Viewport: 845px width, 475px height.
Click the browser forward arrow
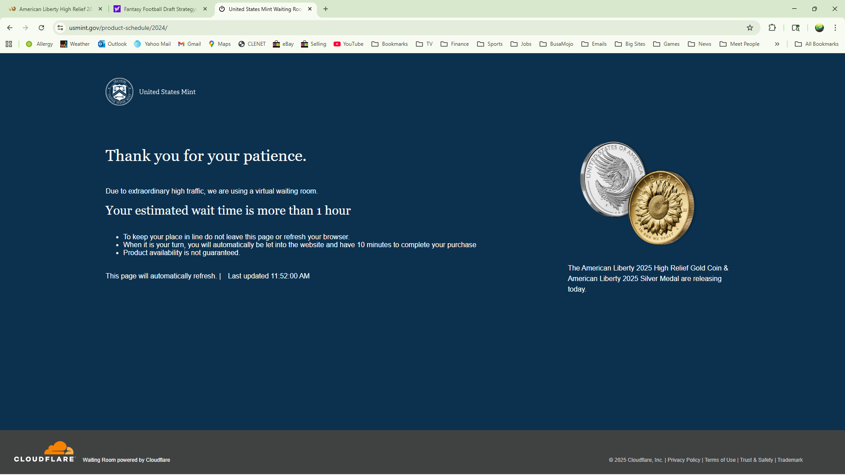[x=26, y=28]
